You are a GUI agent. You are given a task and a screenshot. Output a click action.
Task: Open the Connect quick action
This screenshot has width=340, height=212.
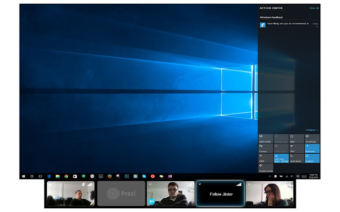(266, 148)
